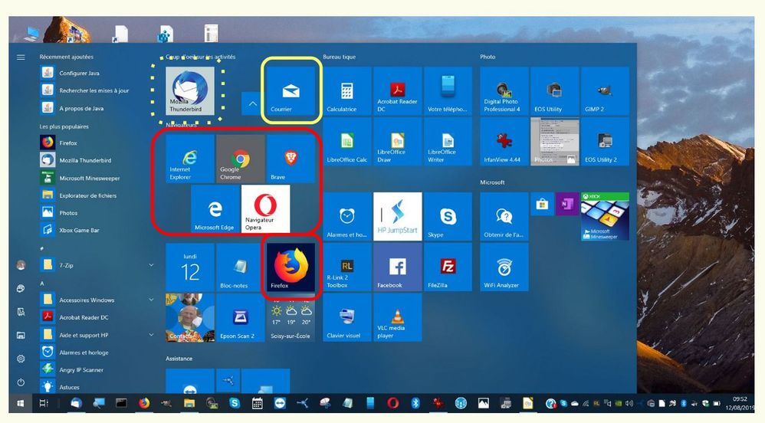Launch the Microsoft Edge tile

click(215, 208)
